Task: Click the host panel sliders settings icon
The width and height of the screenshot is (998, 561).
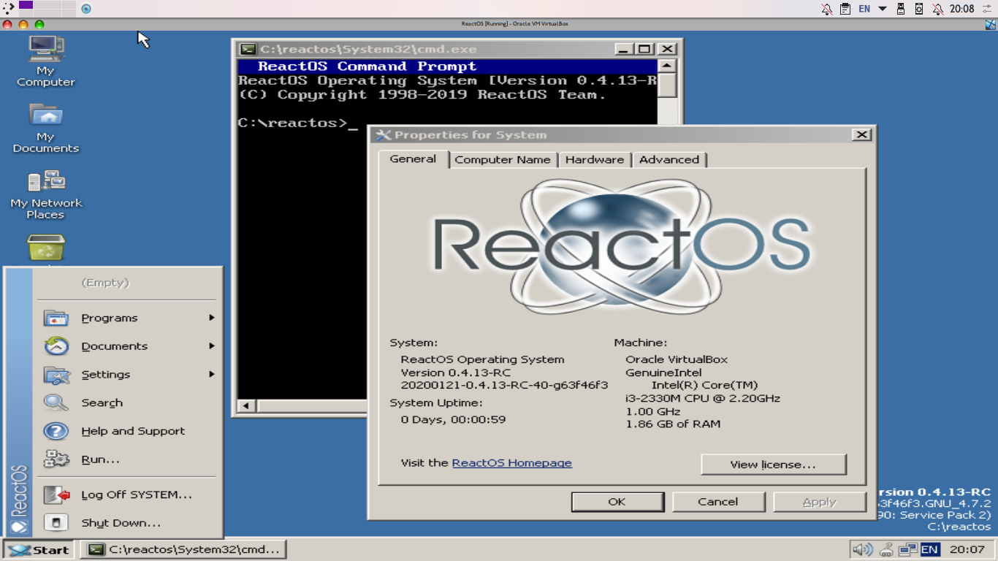Action: click(988, 9)
